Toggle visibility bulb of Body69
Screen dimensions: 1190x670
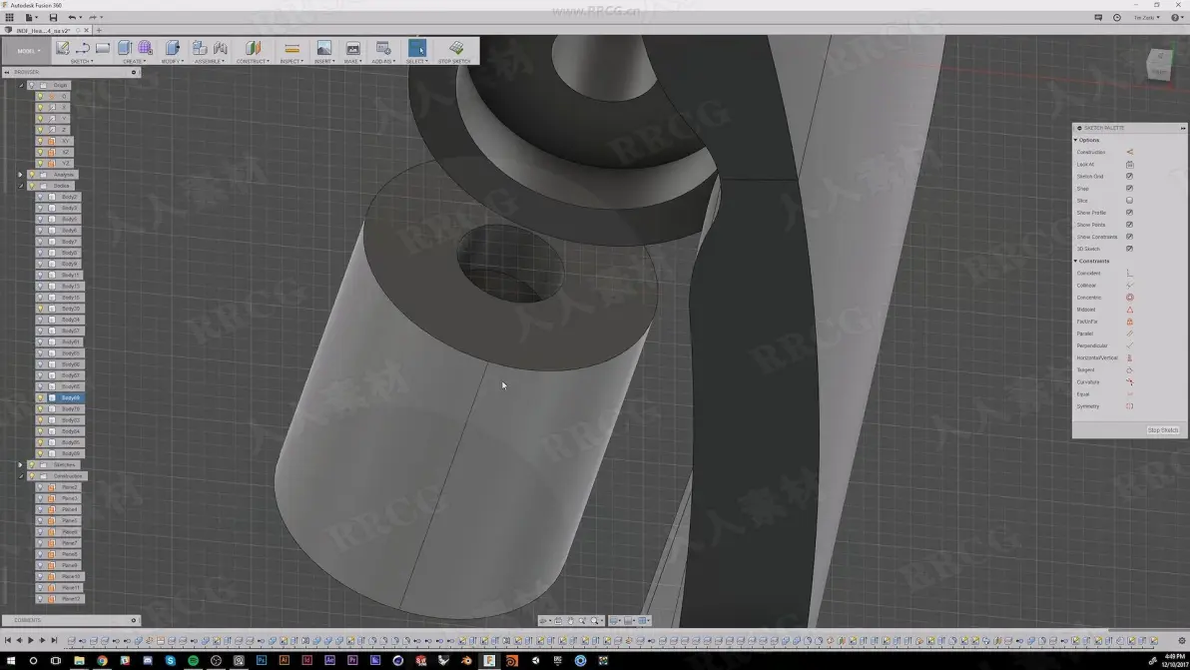pos(40,397)
